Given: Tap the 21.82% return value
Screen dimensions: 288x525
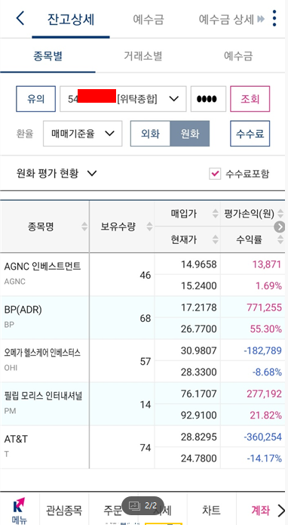Looking at the screenshot, I should coord(266,415).
